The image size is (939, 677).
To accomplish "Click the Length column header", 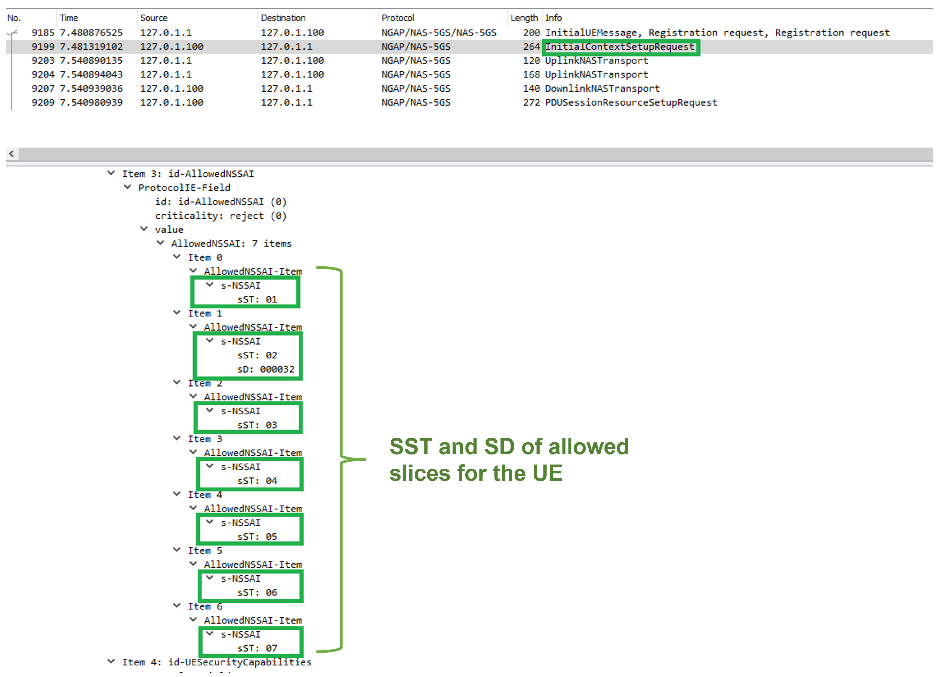I will [x=524, y=18].
